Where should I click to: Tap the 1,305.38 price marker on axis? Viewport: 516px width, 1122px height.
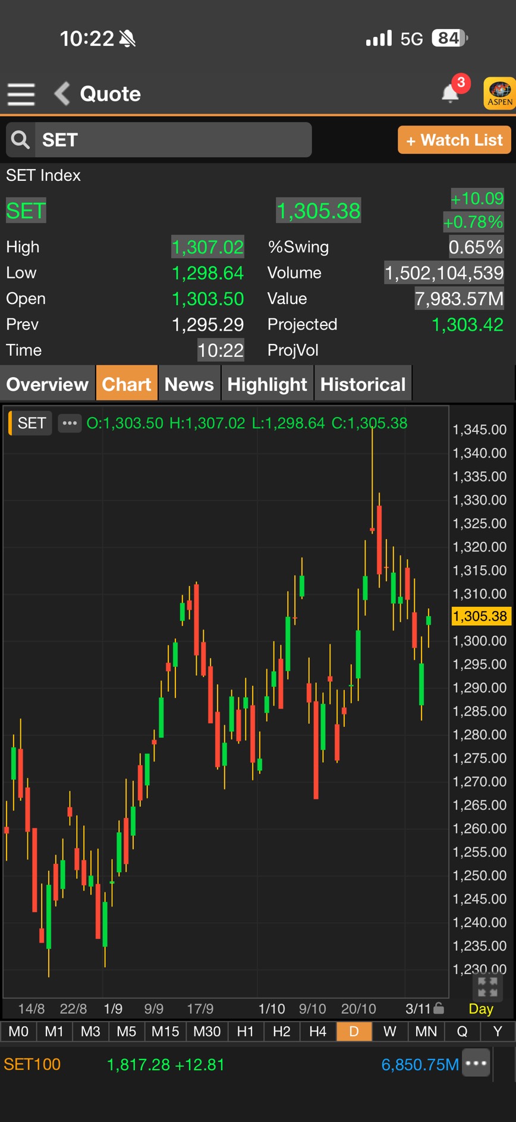coord(480,616)
